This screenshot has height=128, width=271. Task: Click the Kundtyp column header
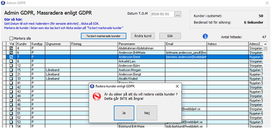coord(38,44)
